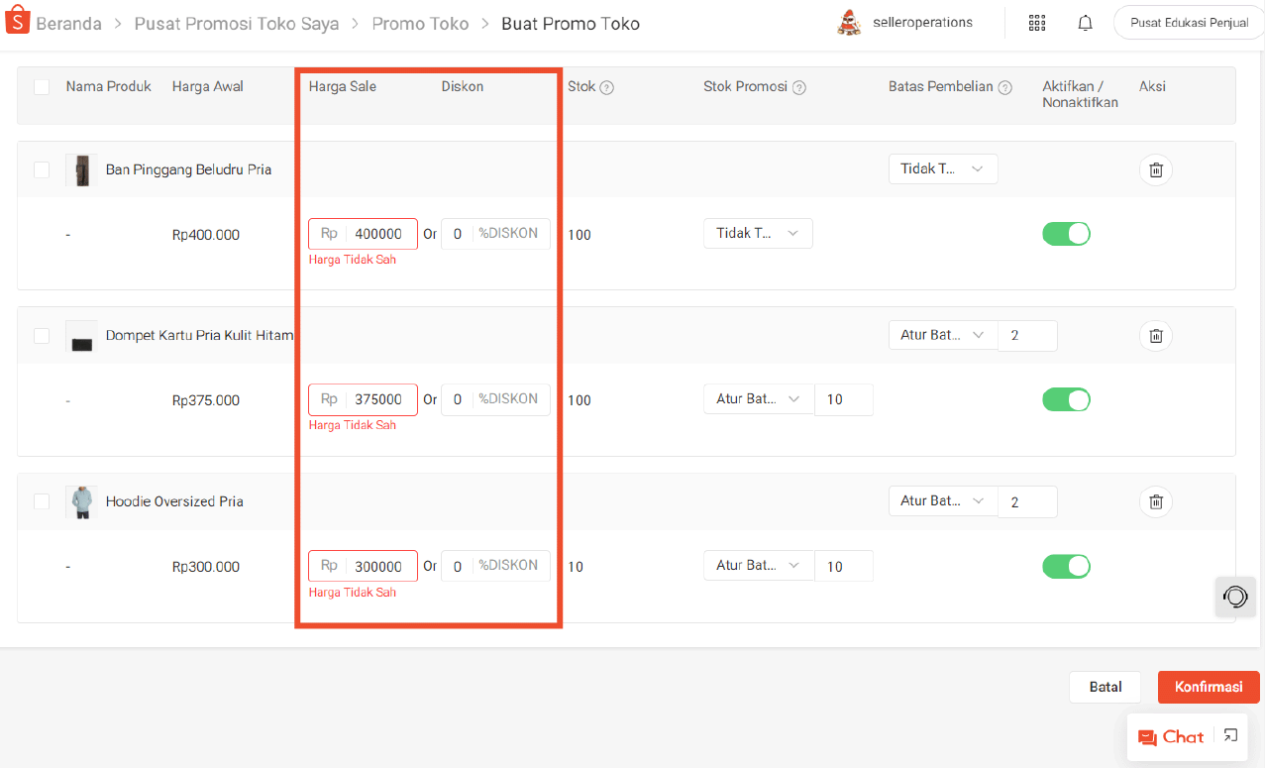The image size is (1265, 768).
Task: Turn off the Hoodie Oversized Pria promo switch
Action: (1066, 566)
